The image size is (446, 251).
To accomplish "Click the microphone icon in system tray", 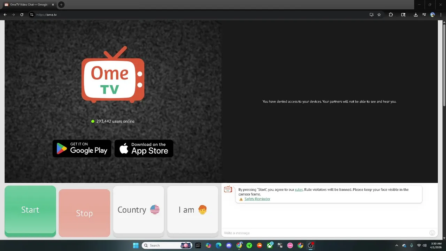I will tap(412, 245).
